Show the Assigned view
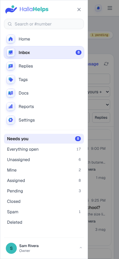Image resolution: width=119 pixels, height=259 pixels. coord(44,180)
